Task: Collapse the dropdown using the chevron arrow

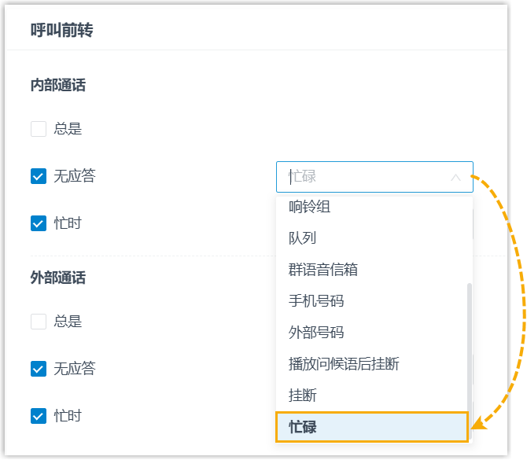Action: 455,177
